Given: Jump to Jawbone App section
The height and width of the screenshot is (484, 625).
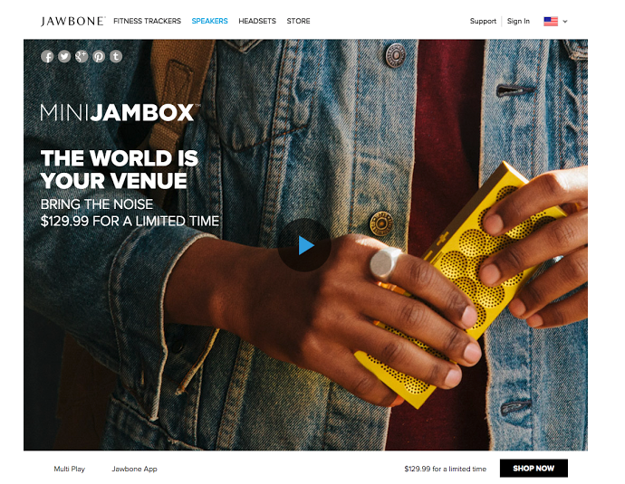Looking at the screenshot, I should [134, 469].
